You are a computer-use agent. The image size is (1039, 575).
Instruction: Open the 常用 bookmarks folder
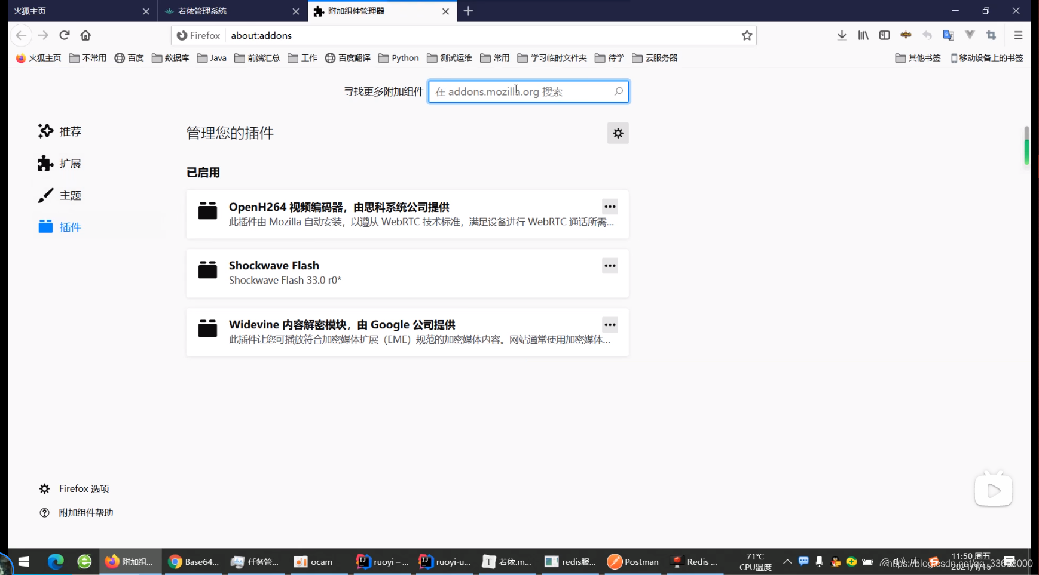pyautogui.click(x=495, y=58)
